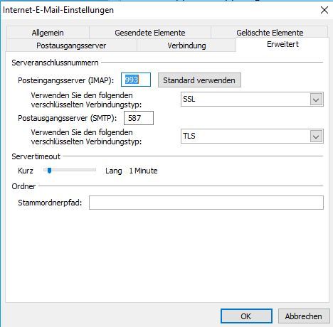Close the Internet-E-Mail-Einstellungen dialog
Viewport: 333px width, 327px height.
324,10
